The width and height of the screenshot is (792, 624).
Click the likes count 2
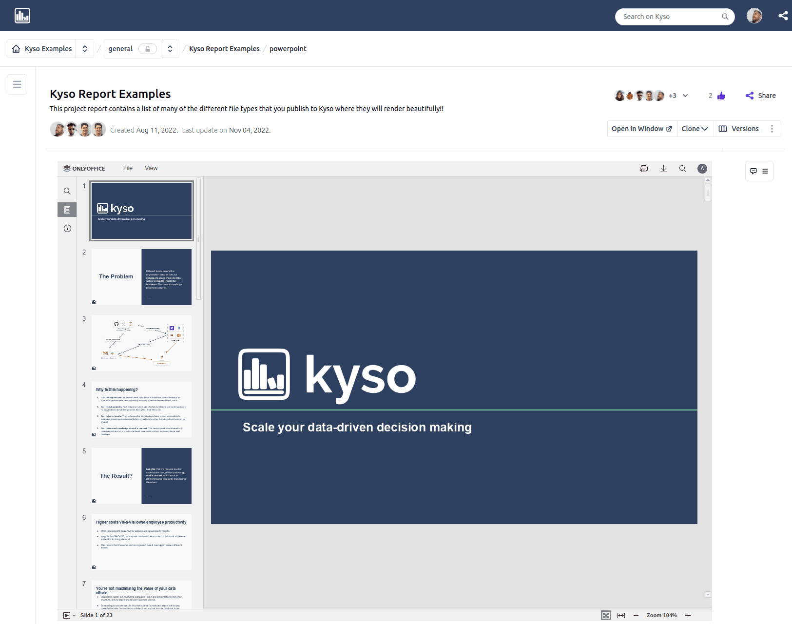pos(711,96)
